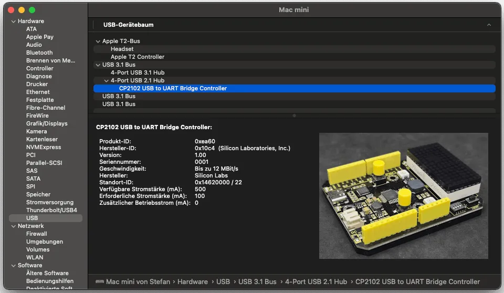Click Hardware in the path bar
This screenshot has width=504, height=293.
tap(193, 282)
